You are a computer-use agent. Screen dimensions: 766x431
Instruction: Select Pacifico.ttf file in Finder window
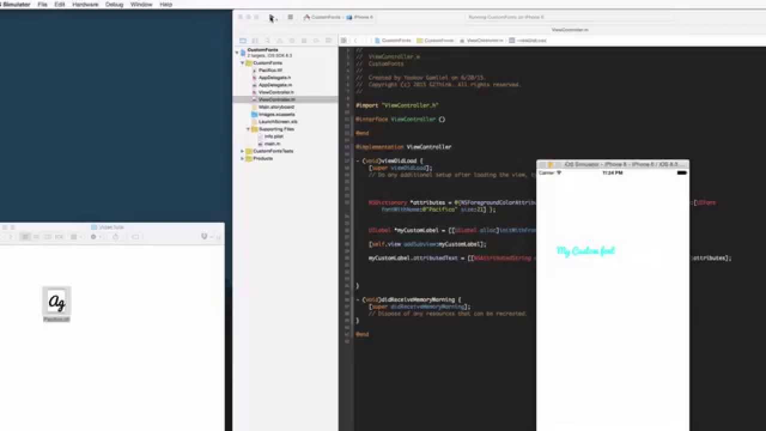pos(57,305)
